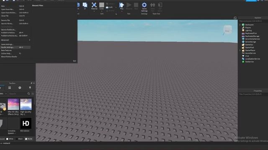
Task: Expand the Workspace tree node arrow
Action: pos(240,25)
